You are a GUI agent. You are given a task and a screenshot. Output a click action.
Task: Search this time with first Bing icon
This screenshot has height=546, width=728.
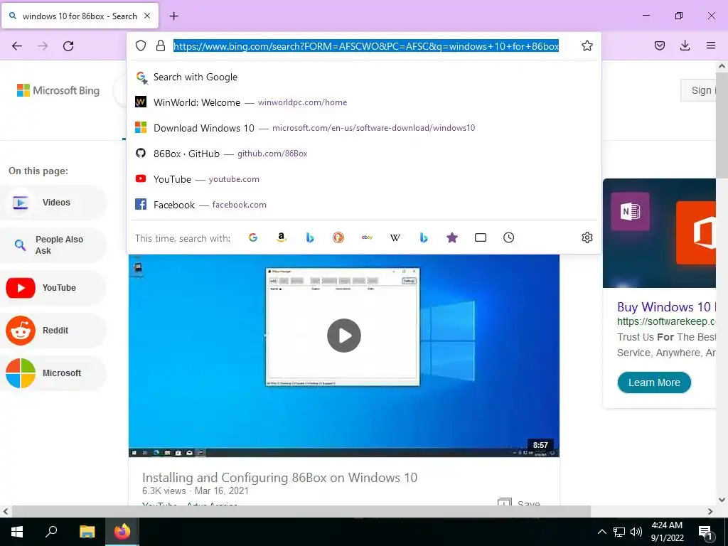tap(310, 237)
